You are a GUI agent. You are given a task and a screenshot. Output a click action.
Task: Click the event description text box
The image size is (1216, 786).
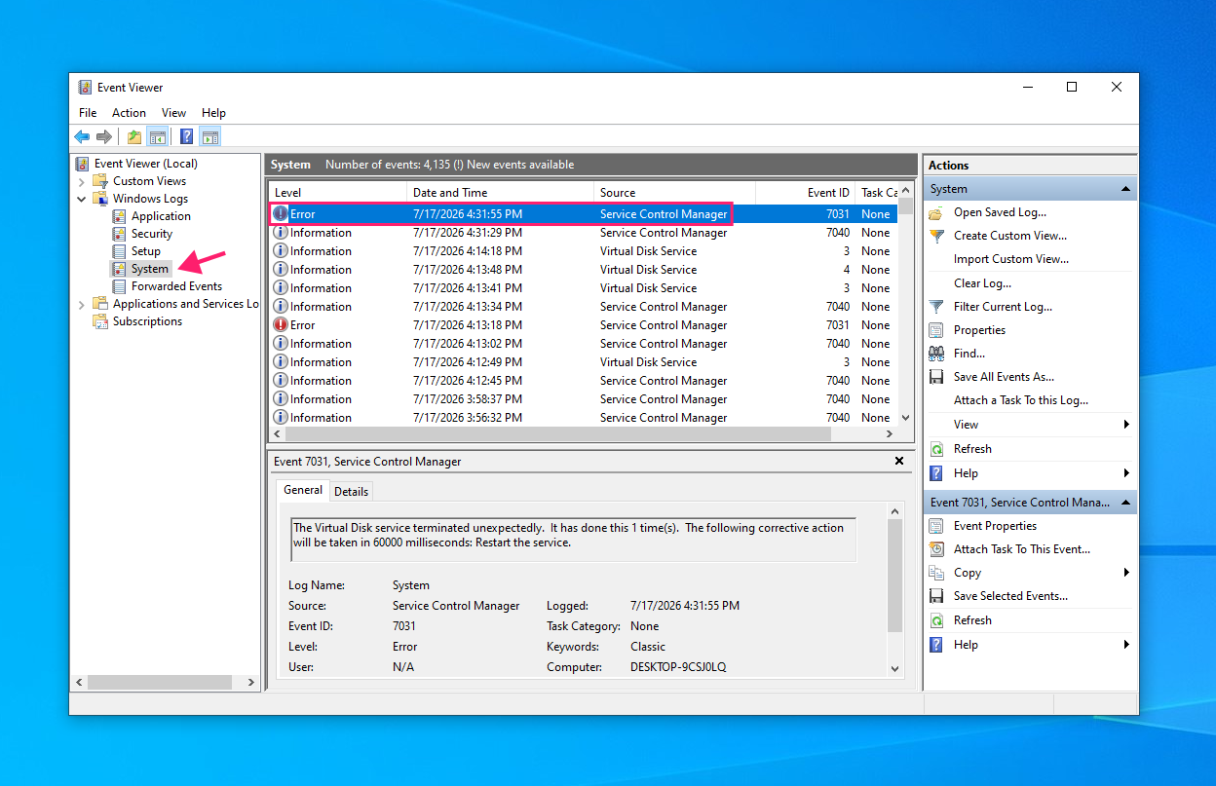click(x=573, y=540)
